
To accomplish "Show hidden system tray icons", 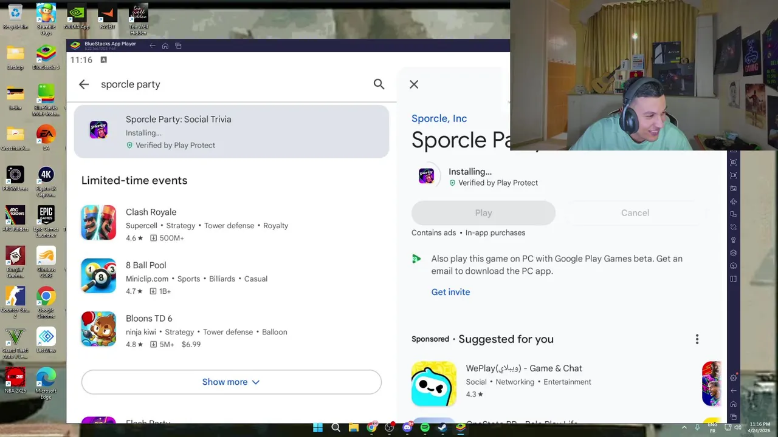I will point(684,428).
